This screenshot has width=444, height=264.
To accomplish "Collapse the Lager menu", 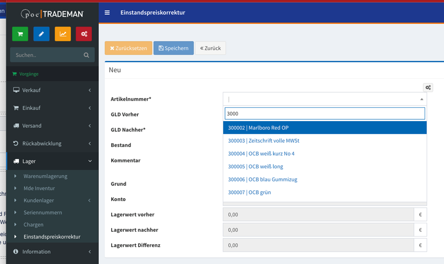I will pos(52,161).
